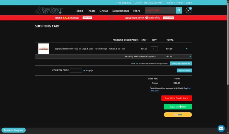Open the shopping cart icon in header

[x=189, y=10]
